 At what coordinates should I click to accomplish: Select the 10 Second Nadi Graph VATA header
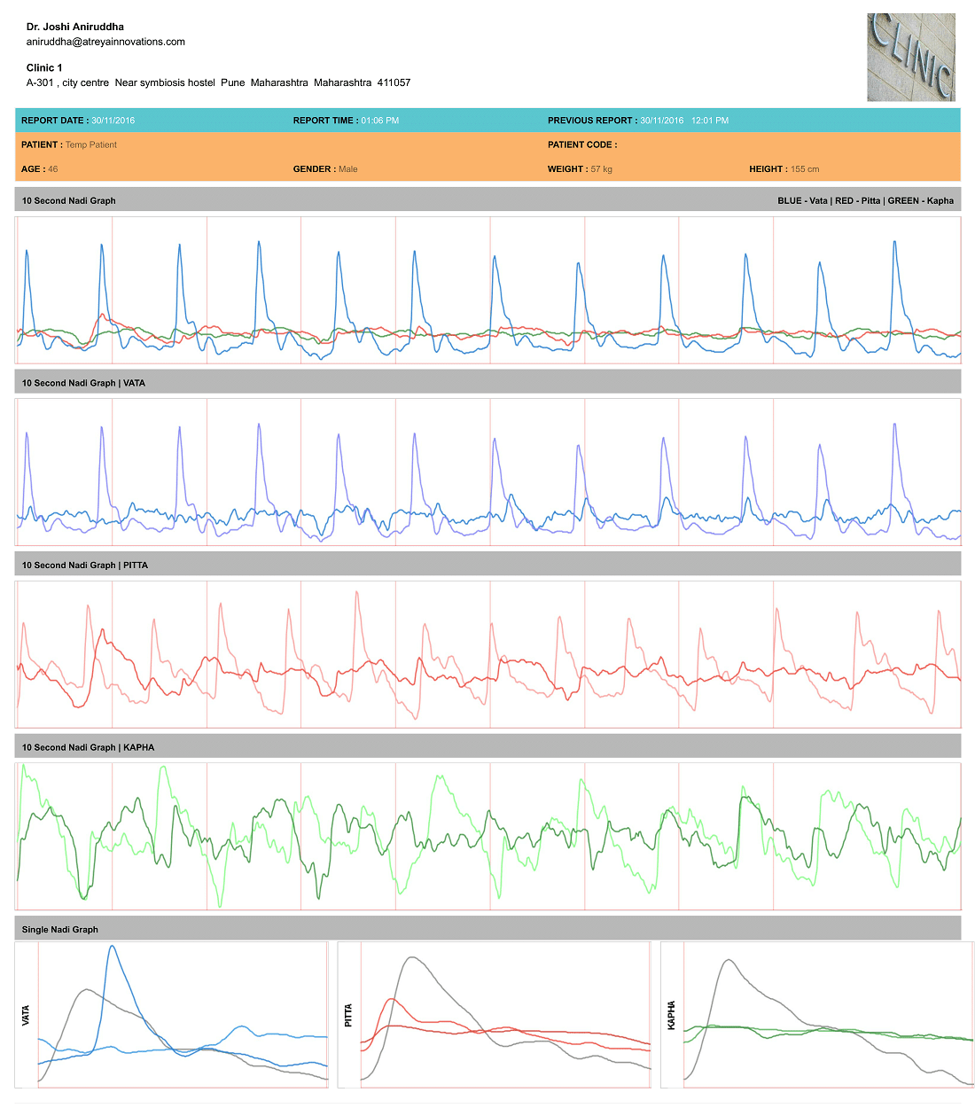pos(83,383)
